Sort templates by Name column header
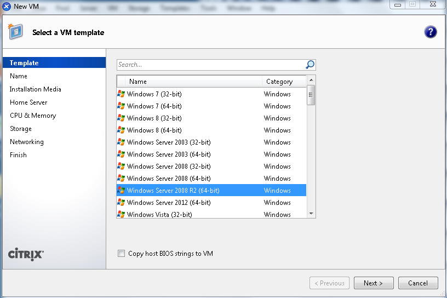 [193, 82]
